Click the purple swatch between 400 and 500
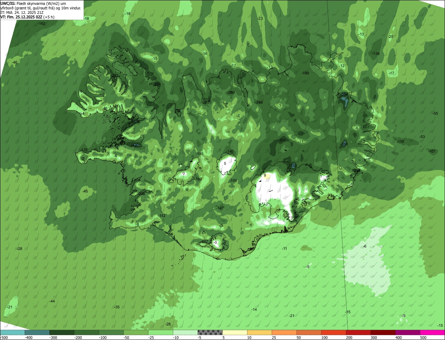Screen dimensions: 445x340 tap(407, 332)
